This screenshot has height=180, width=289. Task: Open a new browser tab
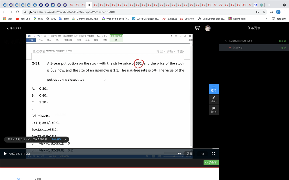(269, 5)
